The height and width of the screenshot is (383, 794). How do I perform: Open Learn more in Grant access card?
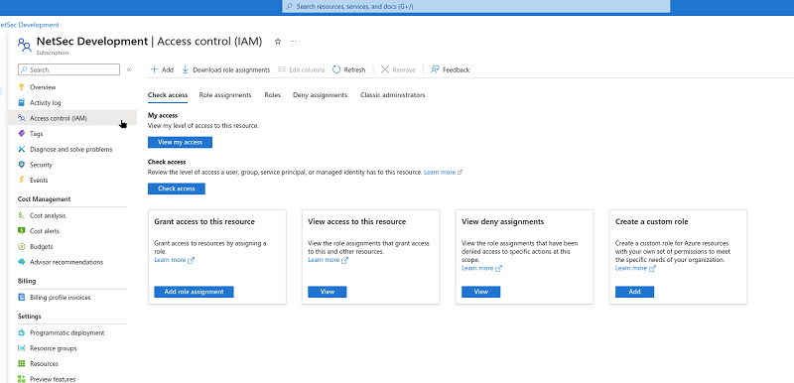coord(175,260)
